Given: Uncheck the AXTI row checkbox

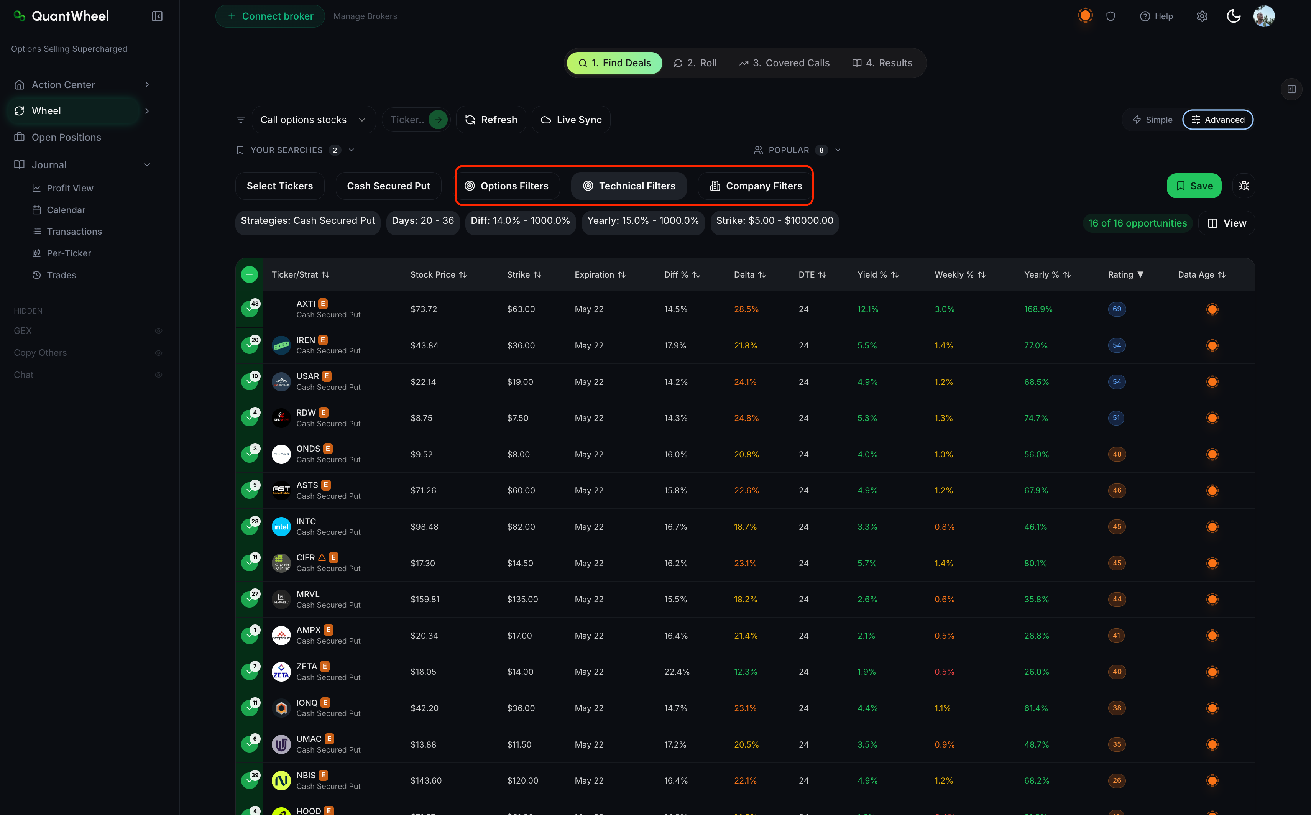Looking at the screenshot, I should click(x=250, y=309).
